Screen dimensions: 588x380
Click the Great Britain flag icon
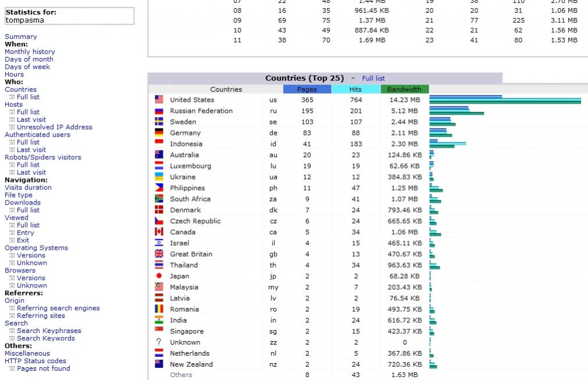click(159, 254)
